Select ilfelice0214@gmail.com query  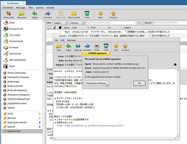pyautogui.click(x=22, y=99)
